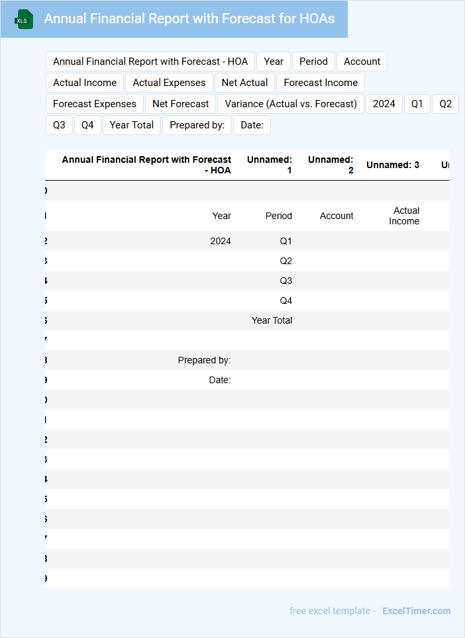The width and height of the screenshot is (465, 638).
Task: Click the '2024' table cell
Action: [221, 242]
